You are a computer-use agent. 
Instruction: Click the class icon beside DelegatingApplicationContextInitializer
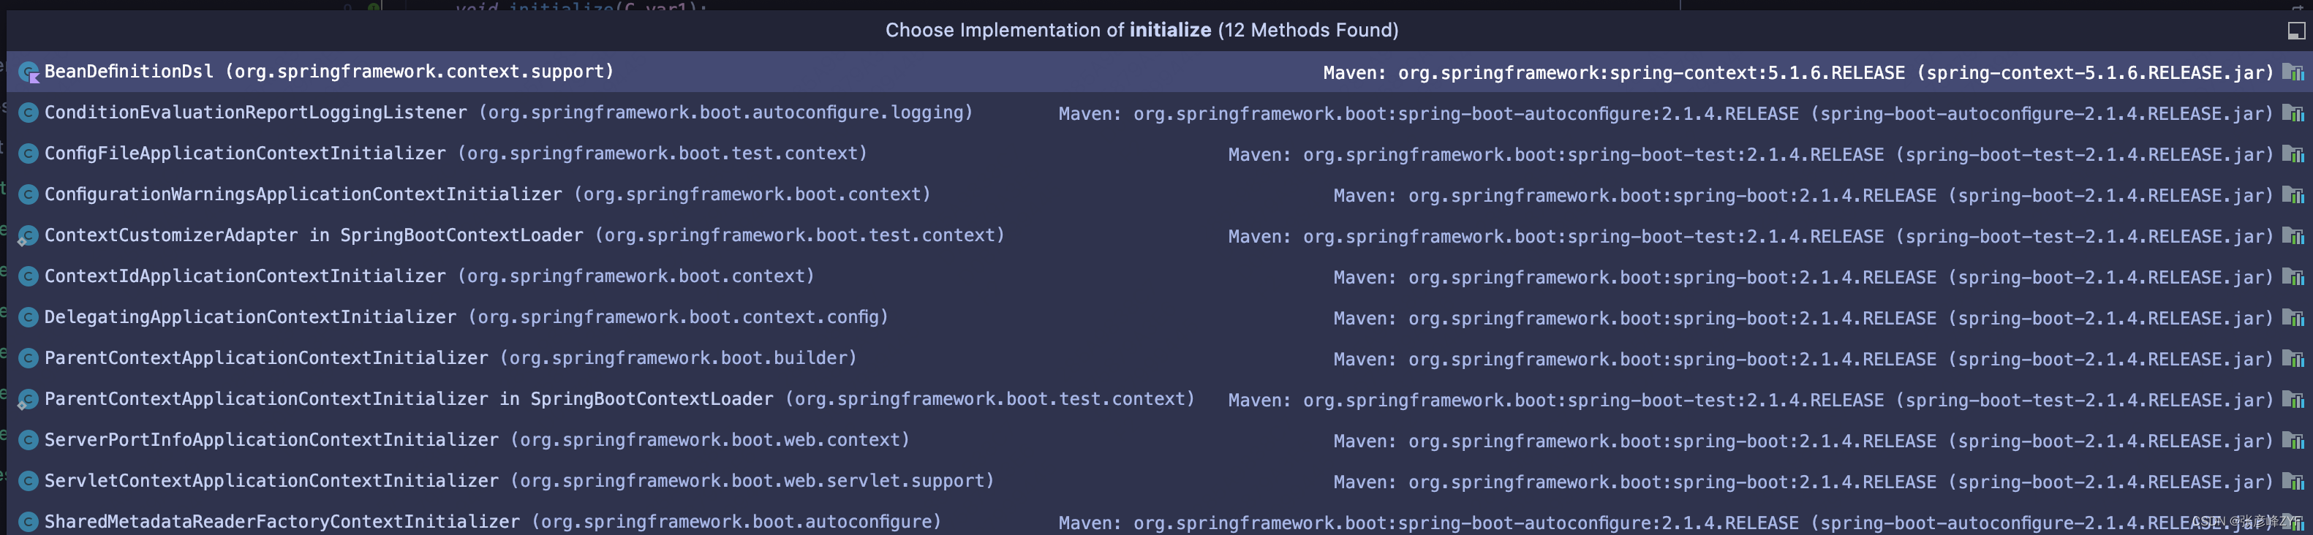pyautogui.click(x=29, y=318)
